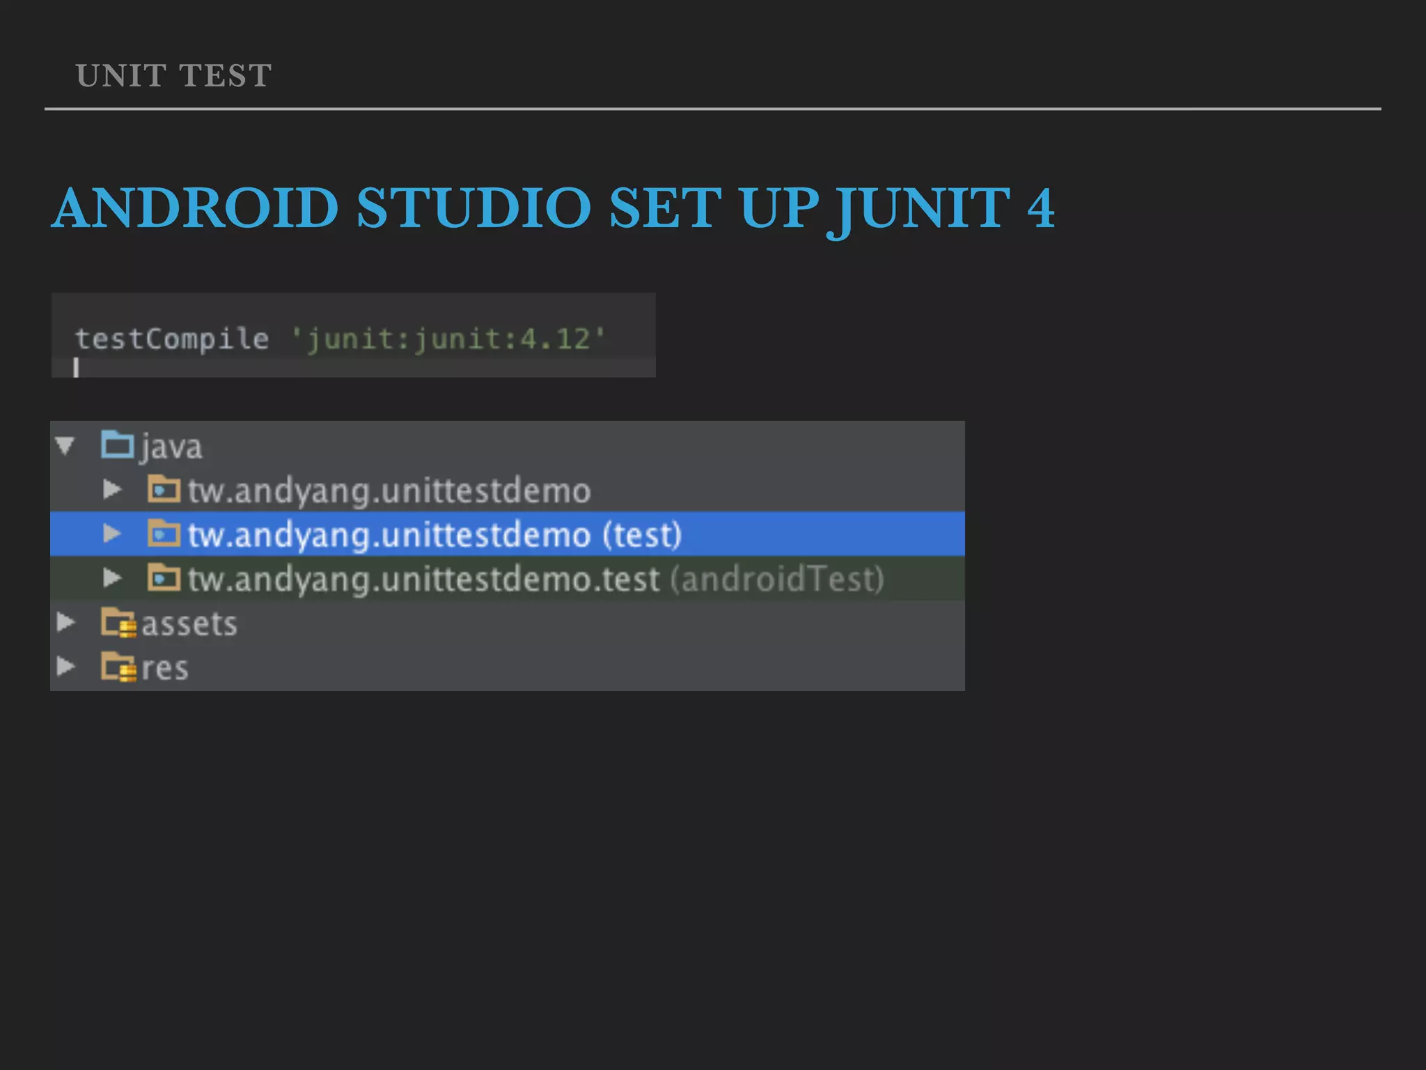Image resolution: width=1426 pixels, height=1070 pixels.
Task: Click the testCompile keyword in the code
Action: pos(172,339)
